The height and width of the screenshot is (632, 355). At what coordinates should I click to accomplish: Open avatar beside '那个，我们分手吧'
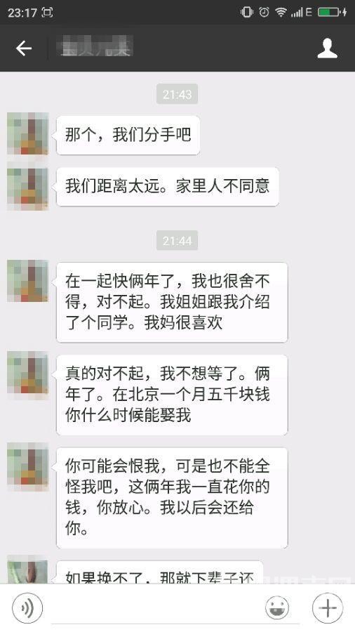click(28, 134)
